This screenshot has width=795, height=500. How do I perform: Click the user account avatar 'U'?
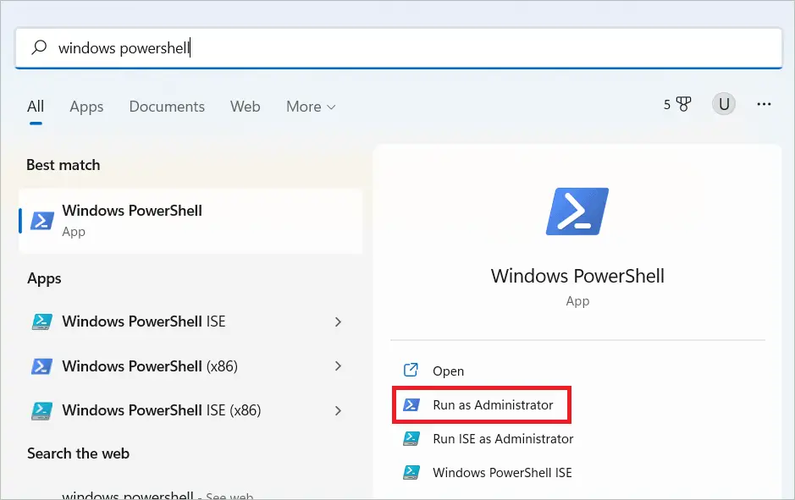tap(724, 104)
